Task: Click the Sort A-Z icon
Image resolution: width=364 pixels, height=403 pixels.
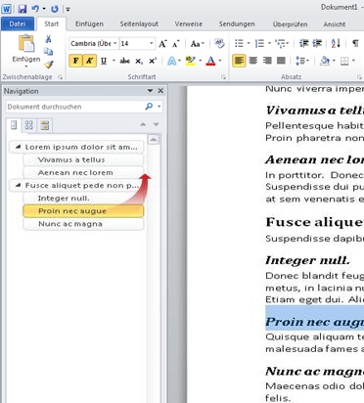Action: pyautogui.click(x=336, y=43)
